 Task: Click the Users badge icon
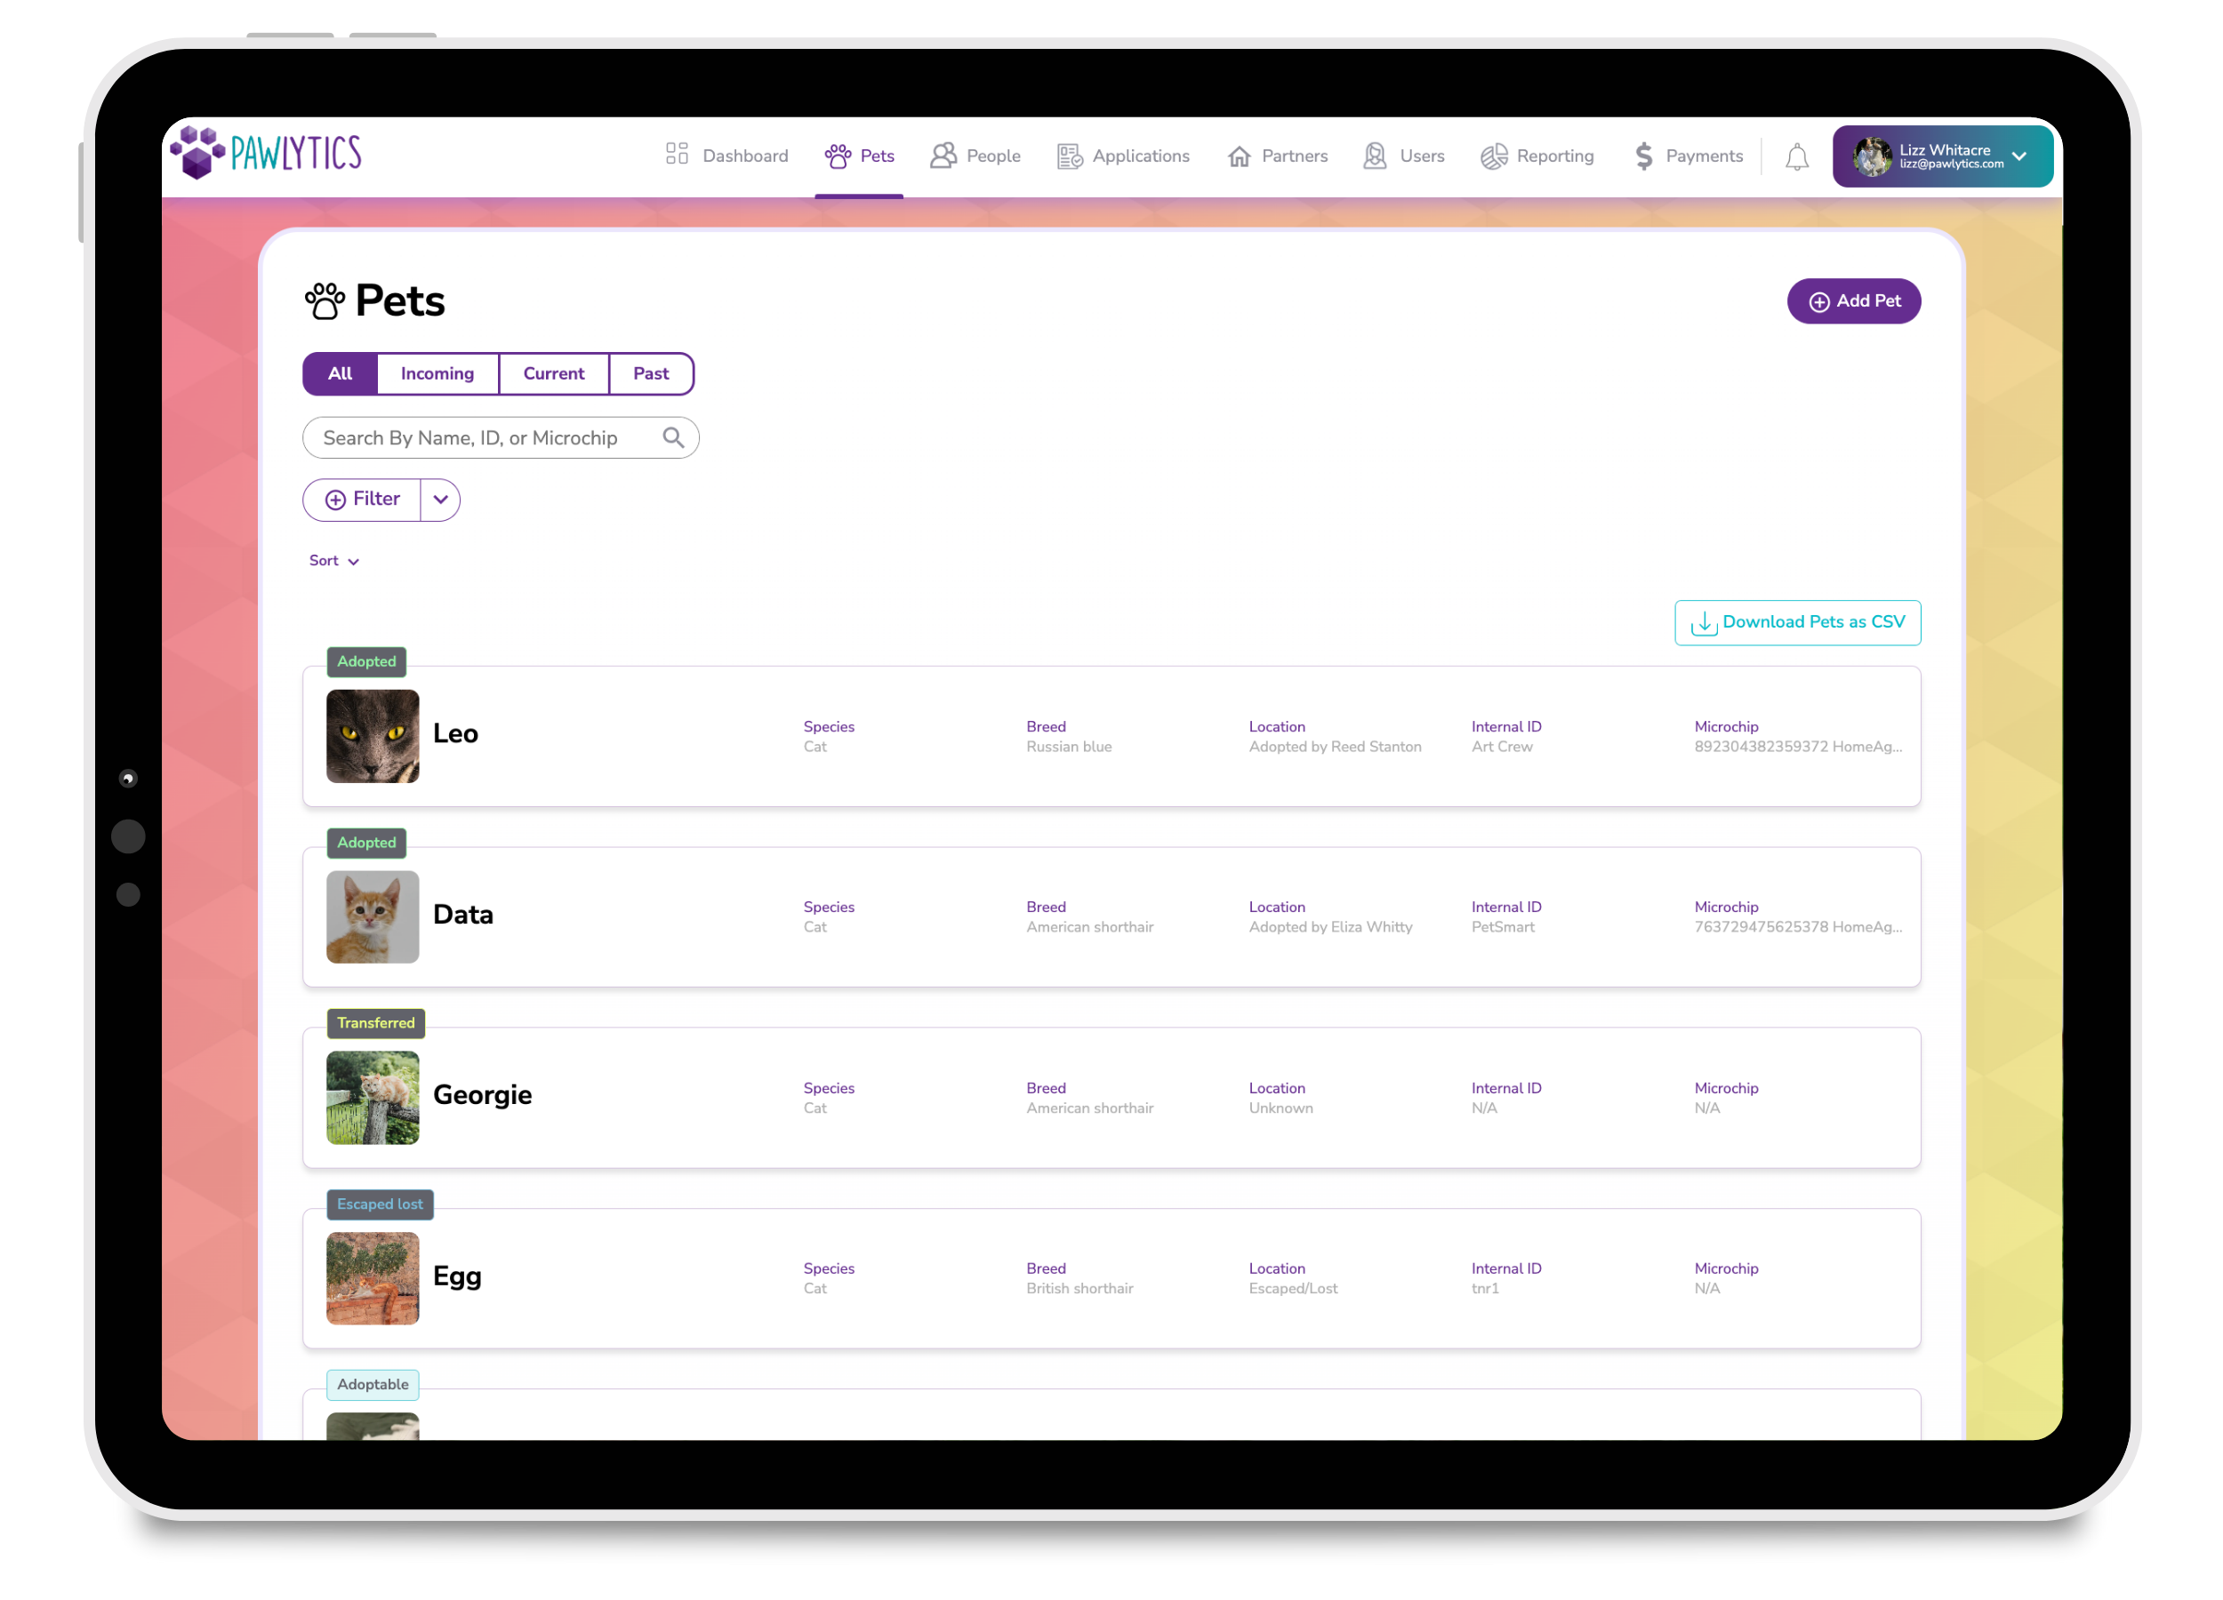pos(1376,155)
